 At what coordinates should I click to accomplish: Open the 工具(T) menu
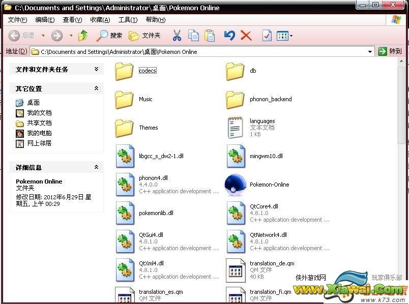[128, 20]
